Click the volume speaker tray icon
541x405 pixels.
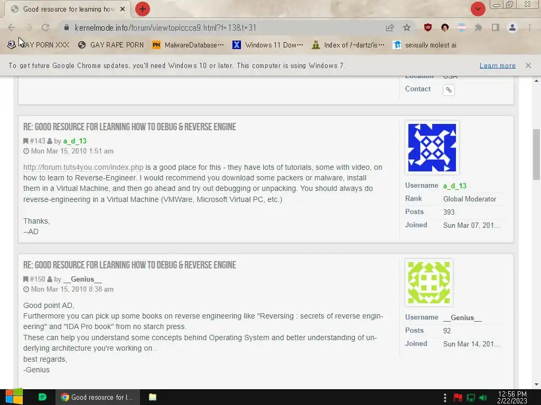click(483, 398)
